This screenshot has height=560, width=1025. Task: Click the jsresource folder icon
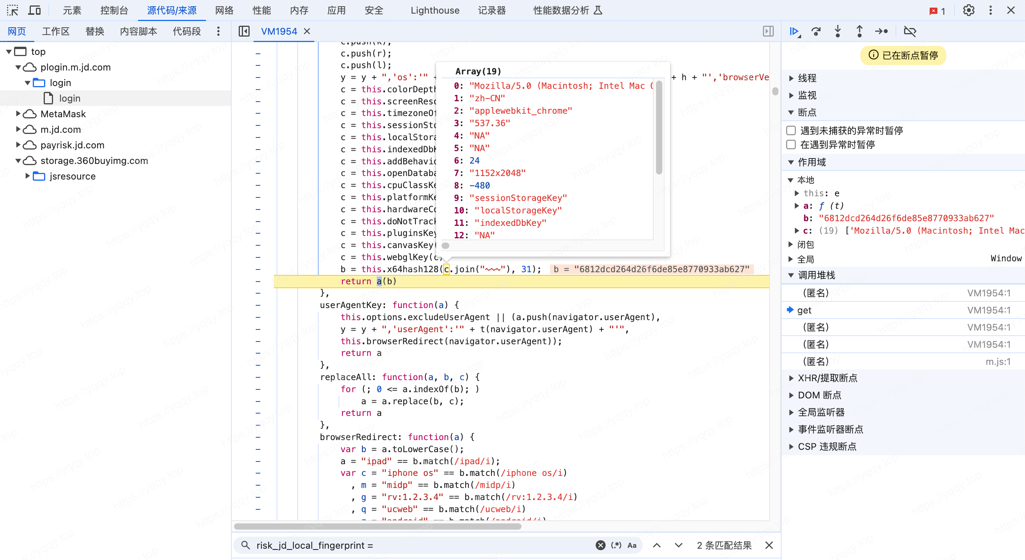39,176
